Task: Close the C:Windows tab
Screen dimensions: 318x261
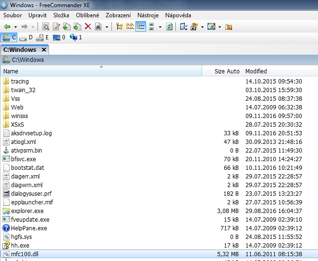Action: (x=44, y=49)
